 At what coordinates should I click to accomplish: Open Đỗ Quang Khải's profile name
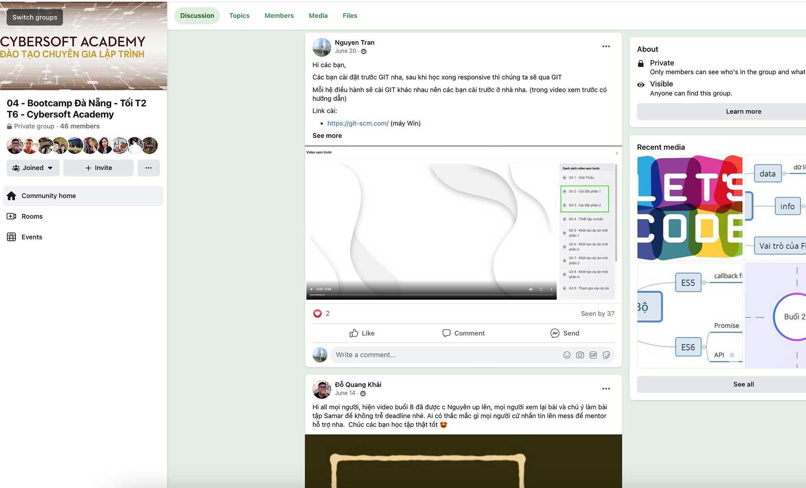click(x=358, y=384)
